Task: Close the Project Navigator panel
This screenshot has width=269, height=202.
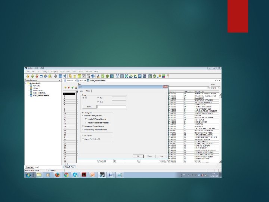Action: point(60,80)
